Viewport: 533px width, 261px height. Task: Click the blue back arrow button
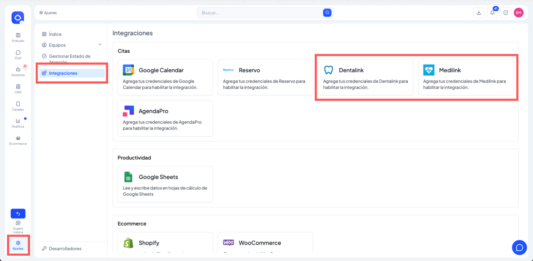pos(18,214)
